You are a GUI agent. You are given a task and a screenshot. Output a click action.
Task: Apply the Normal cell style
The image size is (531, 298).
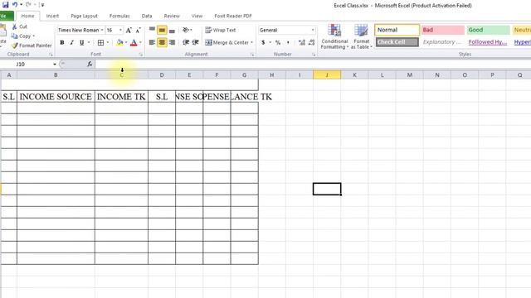(397, 30)
